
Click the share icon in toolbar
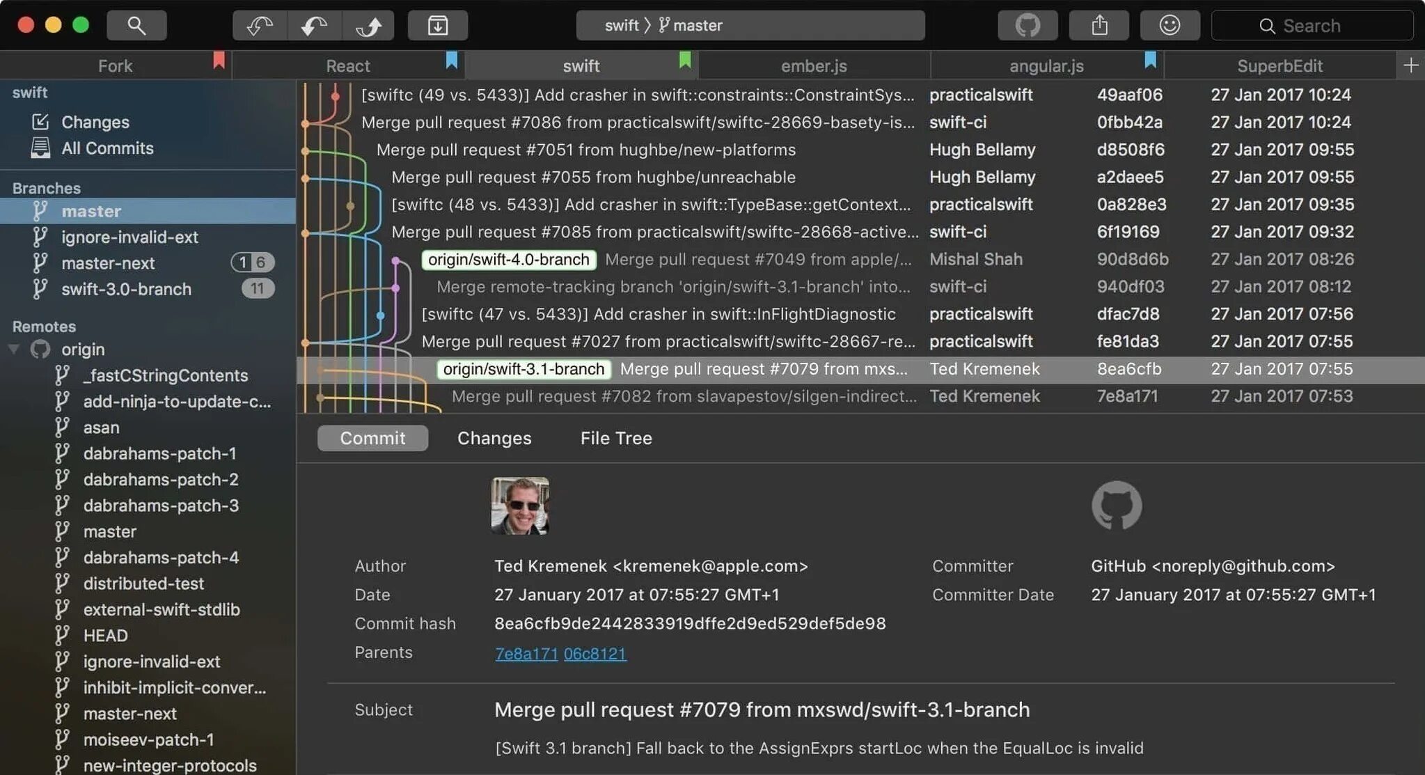click(x=1099, y=26)
